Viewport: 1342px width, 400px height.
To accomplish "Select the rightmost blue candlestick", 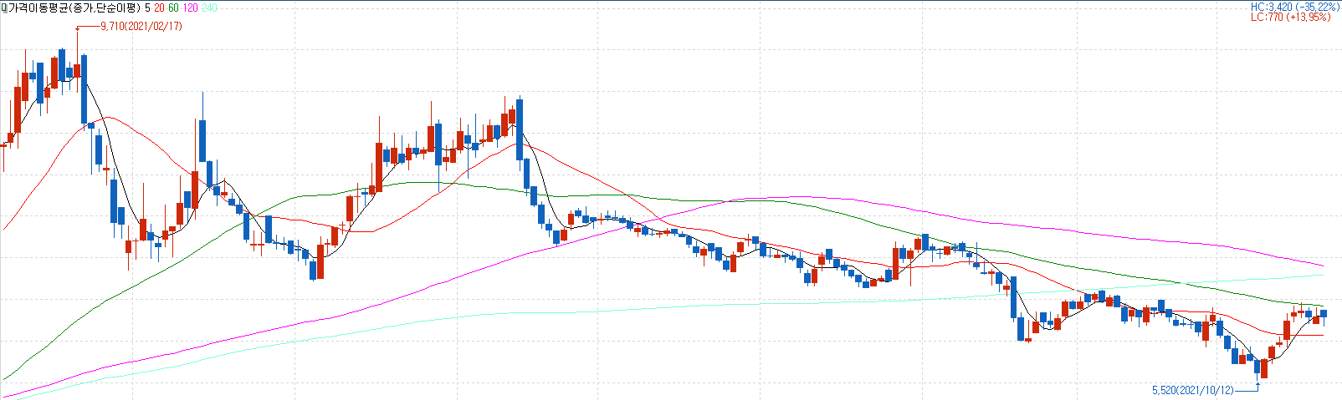I will tap(1324, 314).
